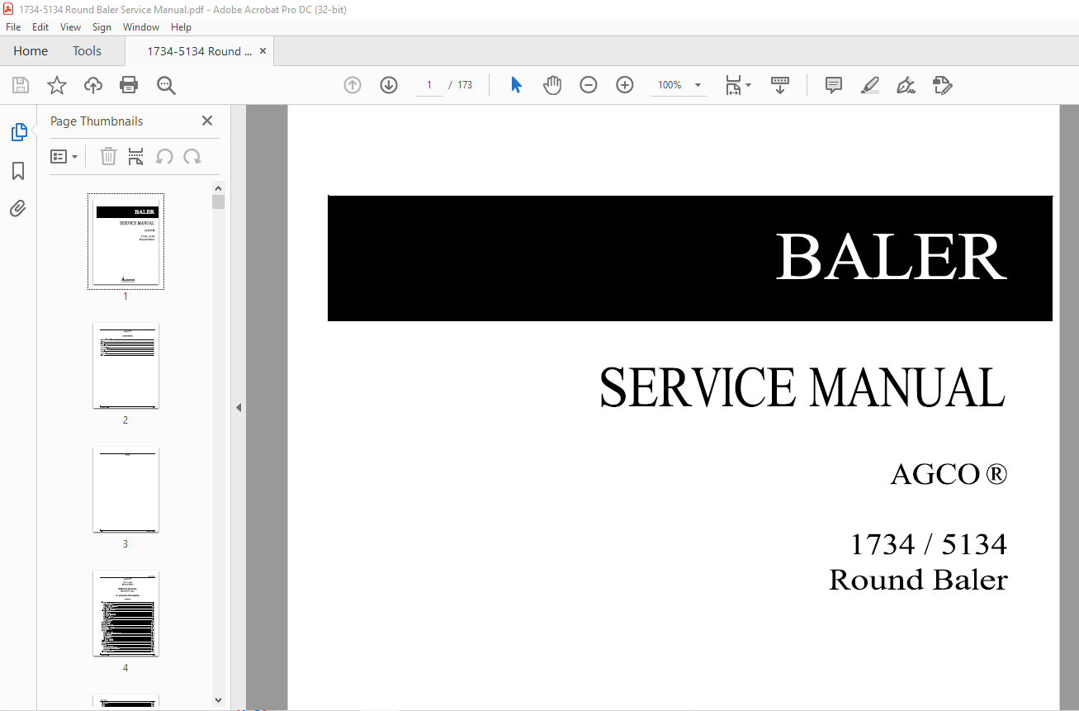
Task: Click the upload to cloud icon
Action: click(93, 85)
